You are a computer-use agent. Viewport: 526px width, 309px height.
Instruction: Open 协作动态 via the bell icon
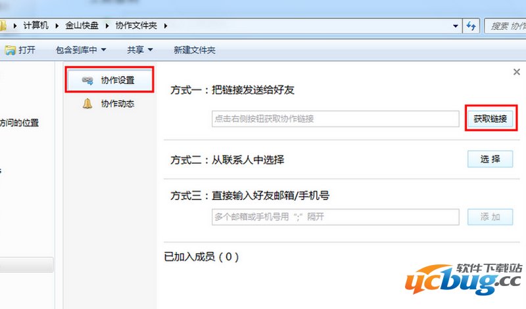coord(87,104)
